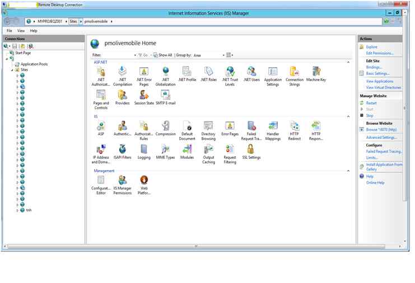Screen dimensions: 415x283
Task: Click Show All in filter bar
Action: [162, 55]
